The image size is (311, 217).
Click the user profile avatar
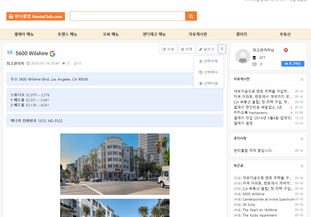click(242, 56)
